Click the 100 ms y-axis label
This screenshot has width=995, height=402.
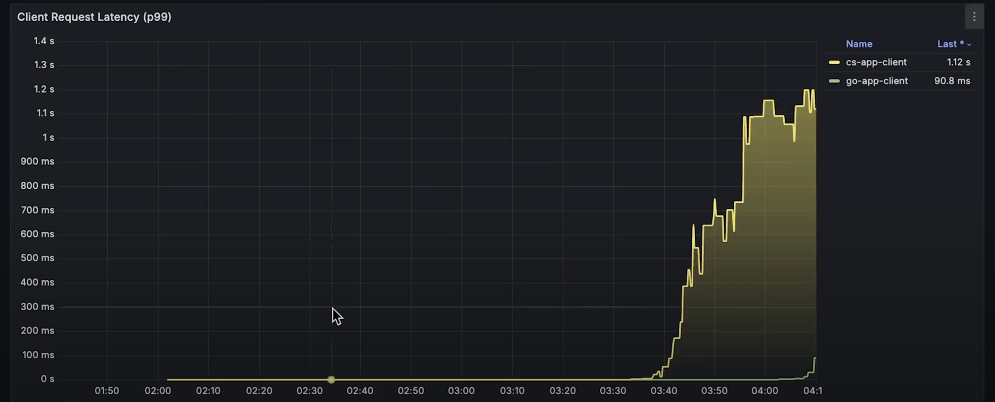pos(38,355)
